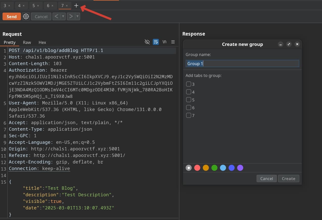The width and height of the screenshot is (322, 220).
Task: Open request editor hamburger menu
Action: pos(173,42)
